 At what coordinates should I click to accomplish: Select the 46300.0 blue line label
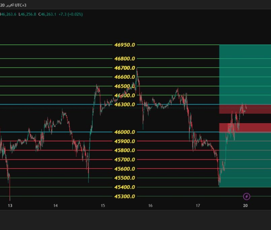(125, 104)
